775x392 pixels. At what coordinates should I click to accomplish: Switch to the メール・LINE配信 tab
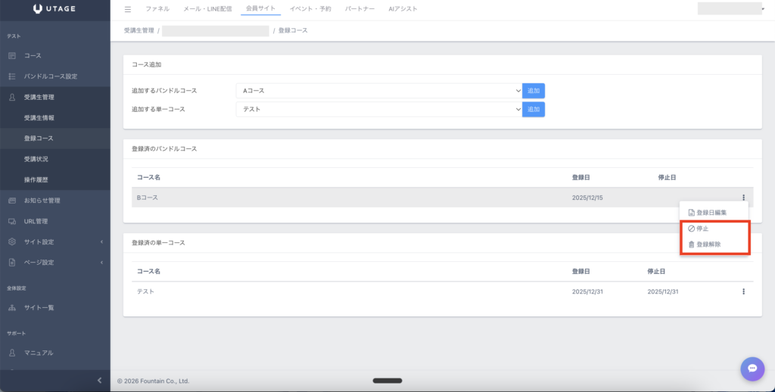tap(207, 9)
